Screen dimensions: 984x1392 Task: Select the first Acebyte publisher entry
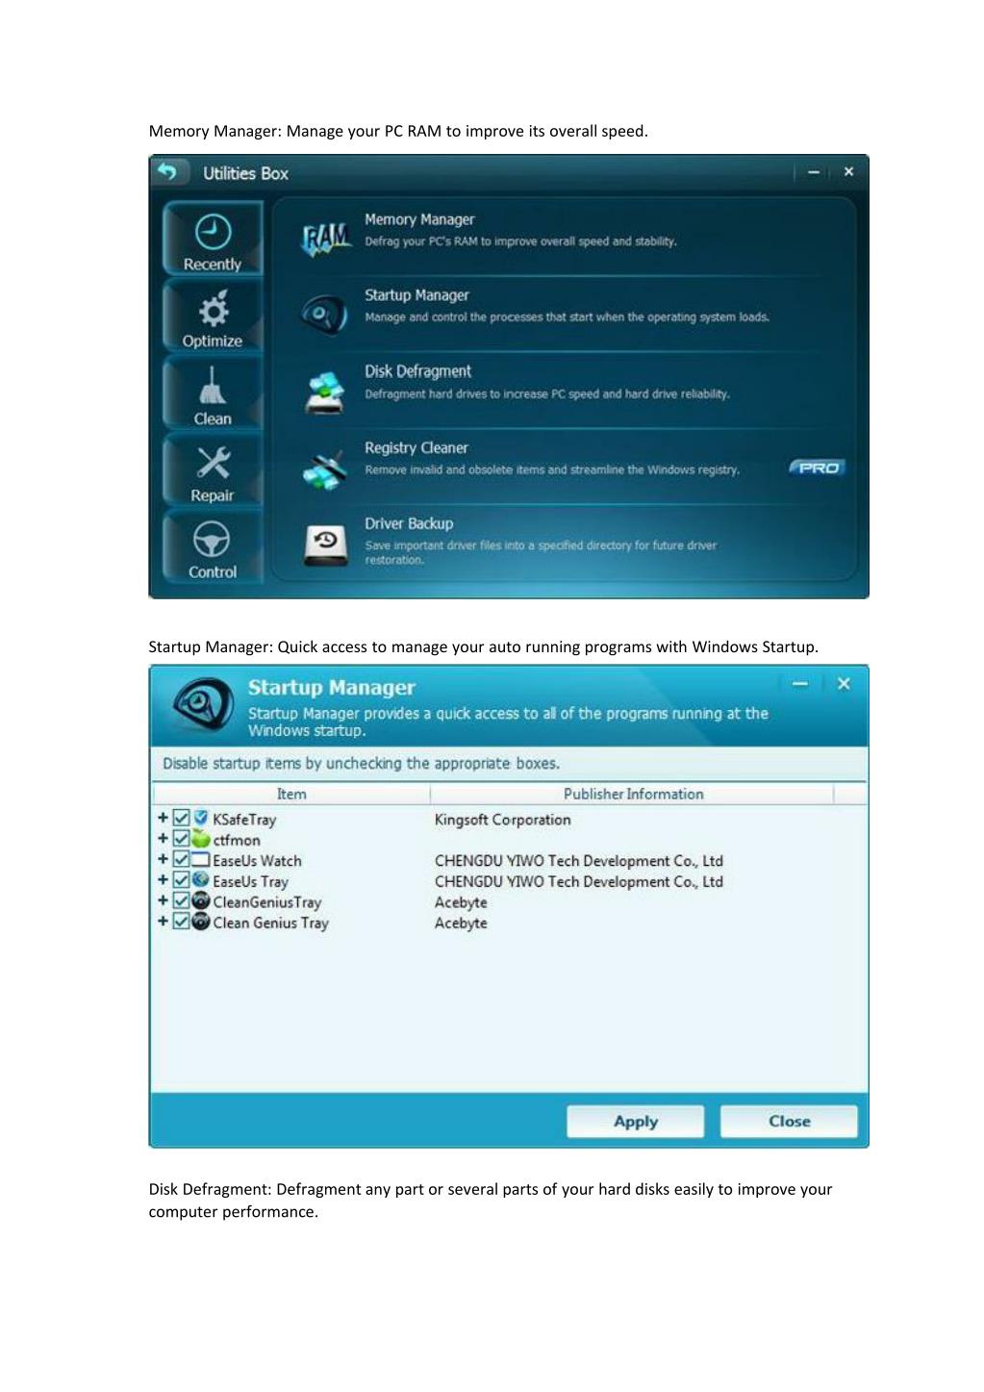[x=461, y=902]
